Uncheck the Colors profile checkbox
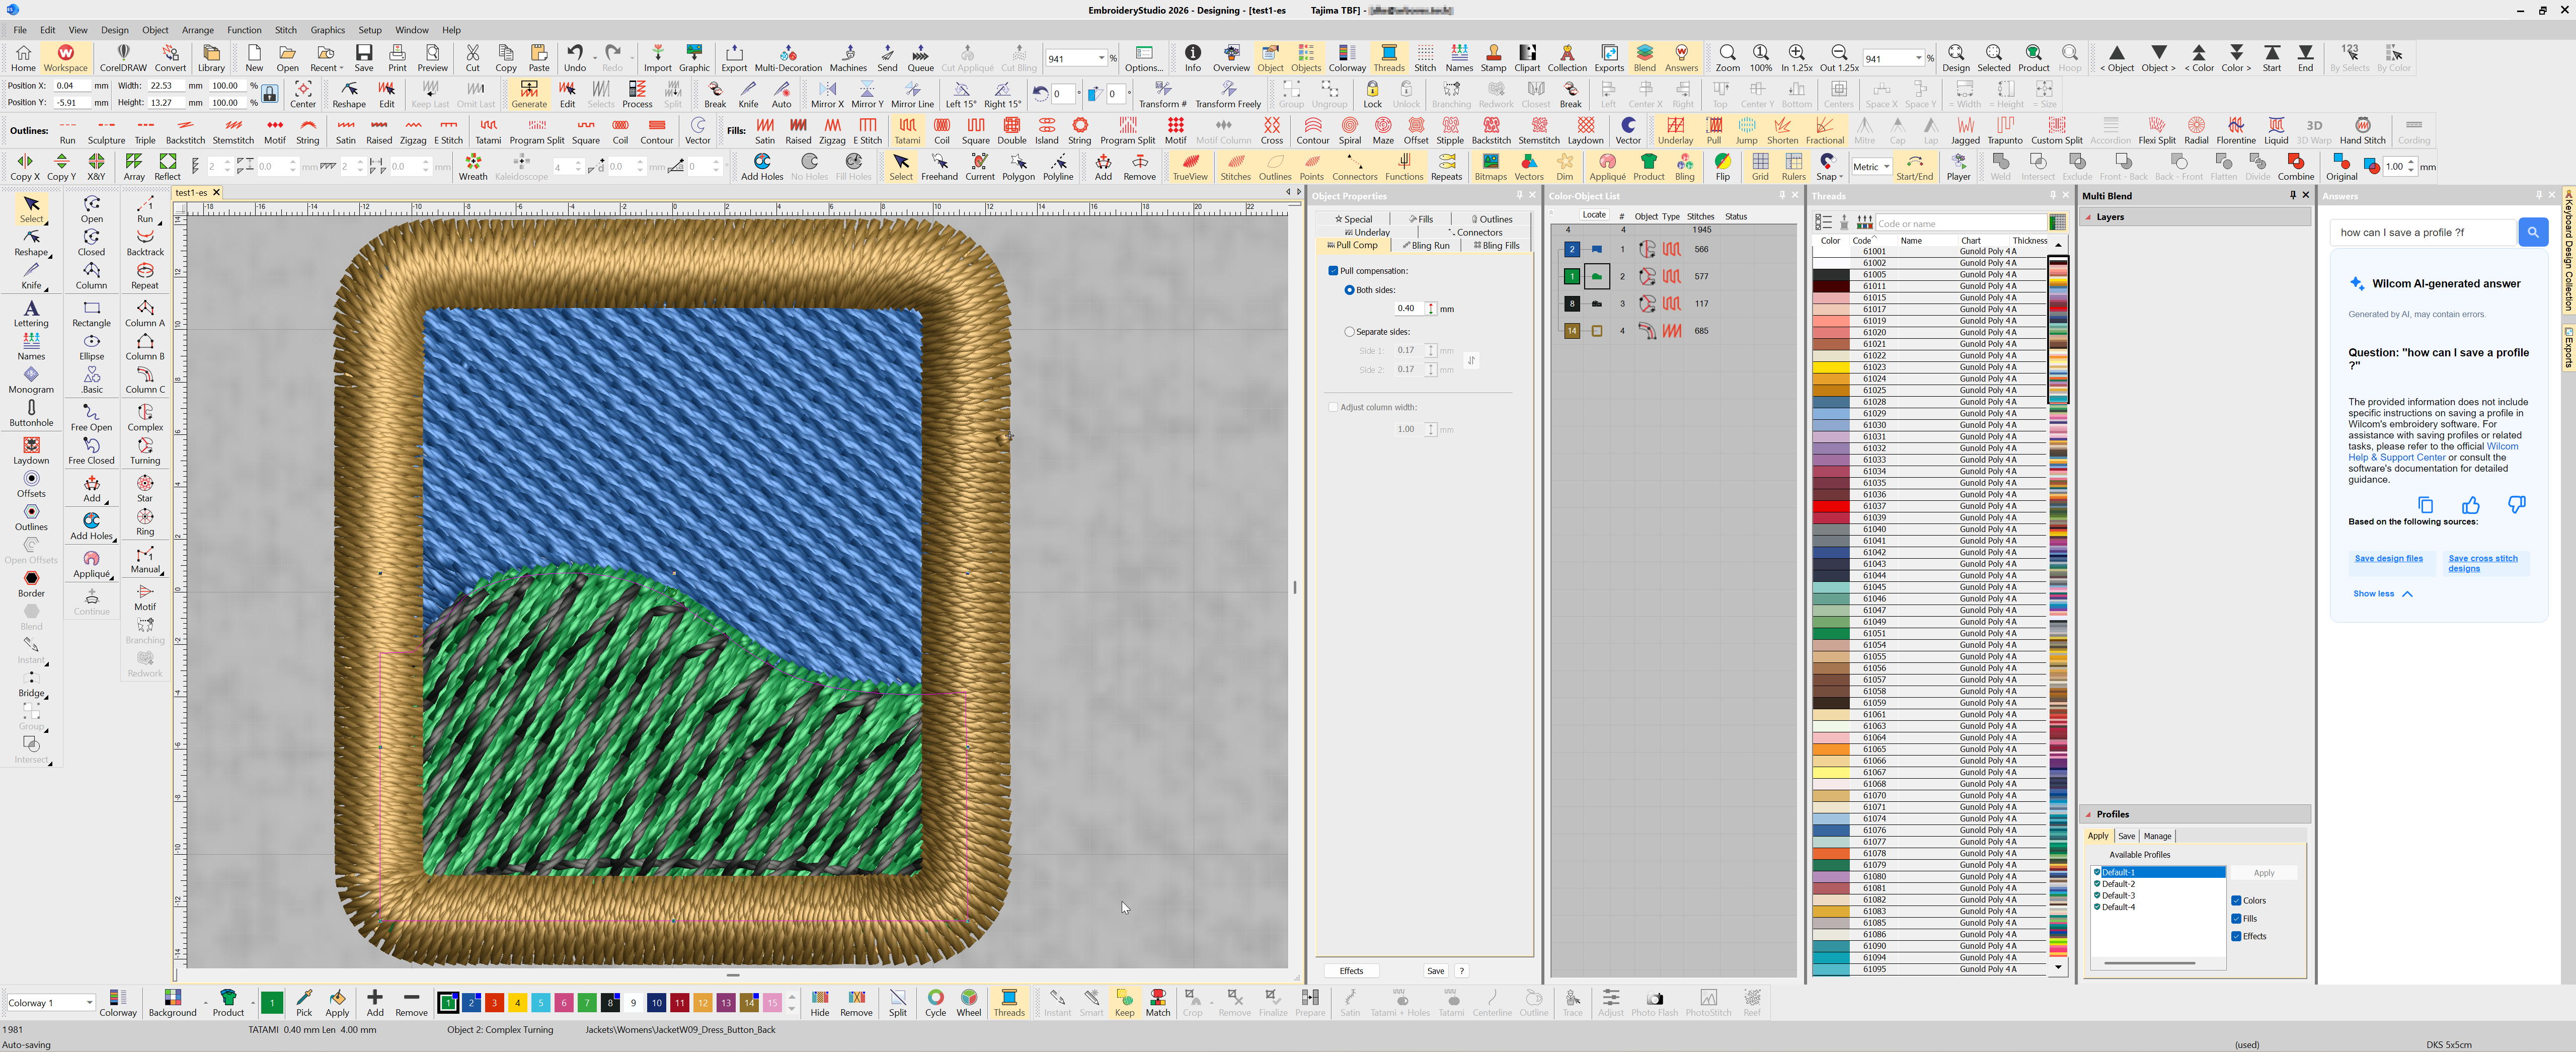2576x1052 pixels. coord(2237,900)
